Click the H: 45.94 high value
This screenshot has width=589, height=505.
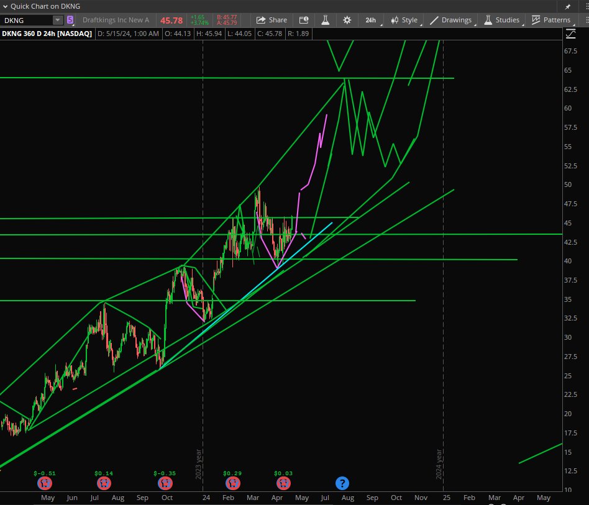click(x=209, y=34)
